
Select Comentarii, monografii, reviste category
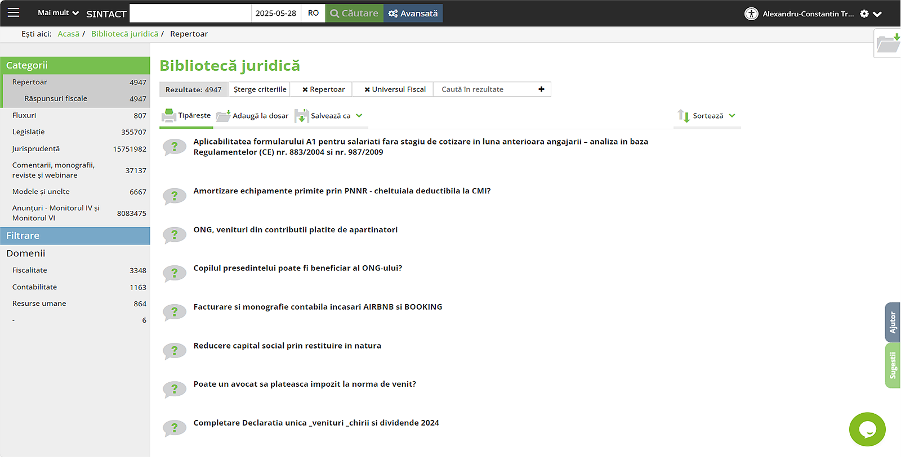click(76, 170)
